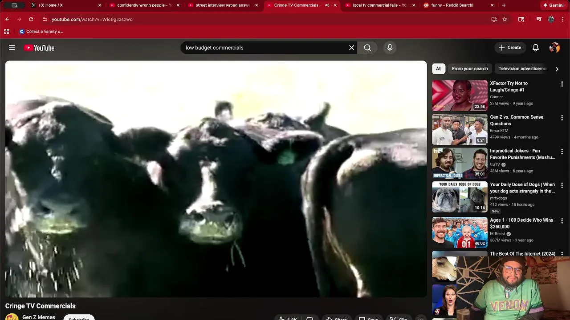
Task: Open Chrome three-dot menu
Action: (563, 19)
